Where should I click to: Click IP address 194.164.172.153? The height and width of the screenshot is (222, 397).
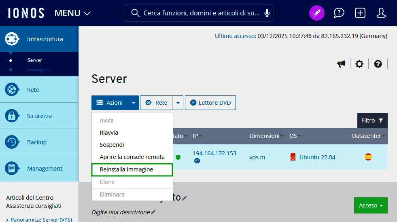point(214,153)
